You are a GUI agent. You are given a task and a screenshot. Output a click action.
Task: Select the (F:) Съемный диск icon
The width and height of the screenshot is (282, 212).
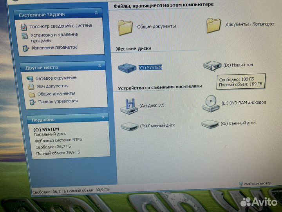click(128, 126)
